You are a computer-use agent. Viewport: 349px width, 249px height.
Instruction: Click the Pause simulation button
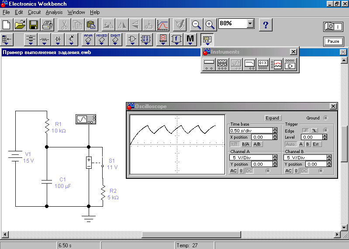pyautogui.click(x=333, y=41)
